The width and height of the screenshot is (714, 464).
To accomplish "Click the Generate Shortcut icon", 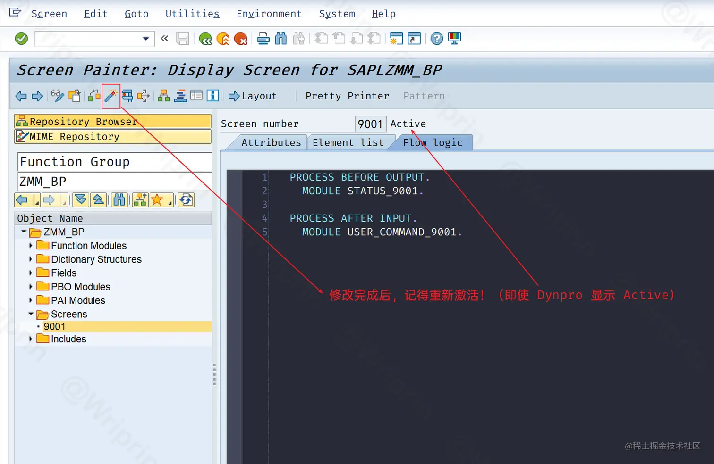I will pyautogui.click(x=414, y=39).
